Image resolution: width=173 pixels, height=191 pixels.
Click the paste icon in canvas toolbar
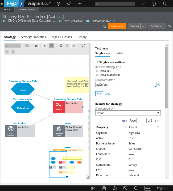pos(67,46)
